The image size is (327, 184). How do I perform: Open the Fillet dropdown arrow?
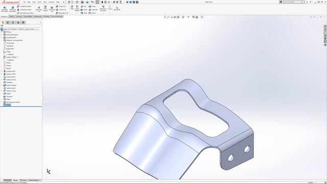tap(72, 13)
